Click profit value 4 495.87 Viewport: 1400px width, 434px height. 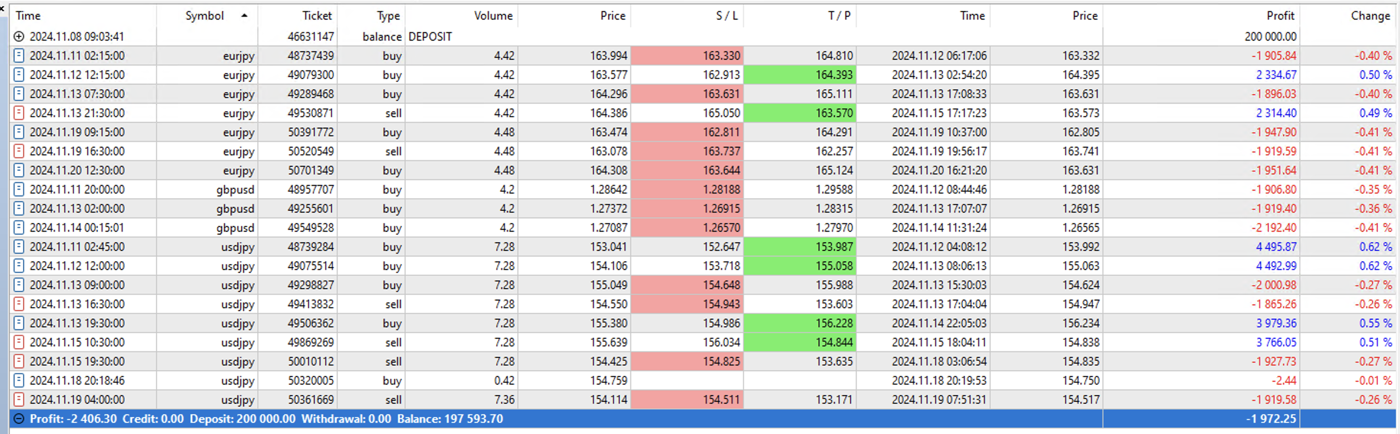coord(1276,247)
